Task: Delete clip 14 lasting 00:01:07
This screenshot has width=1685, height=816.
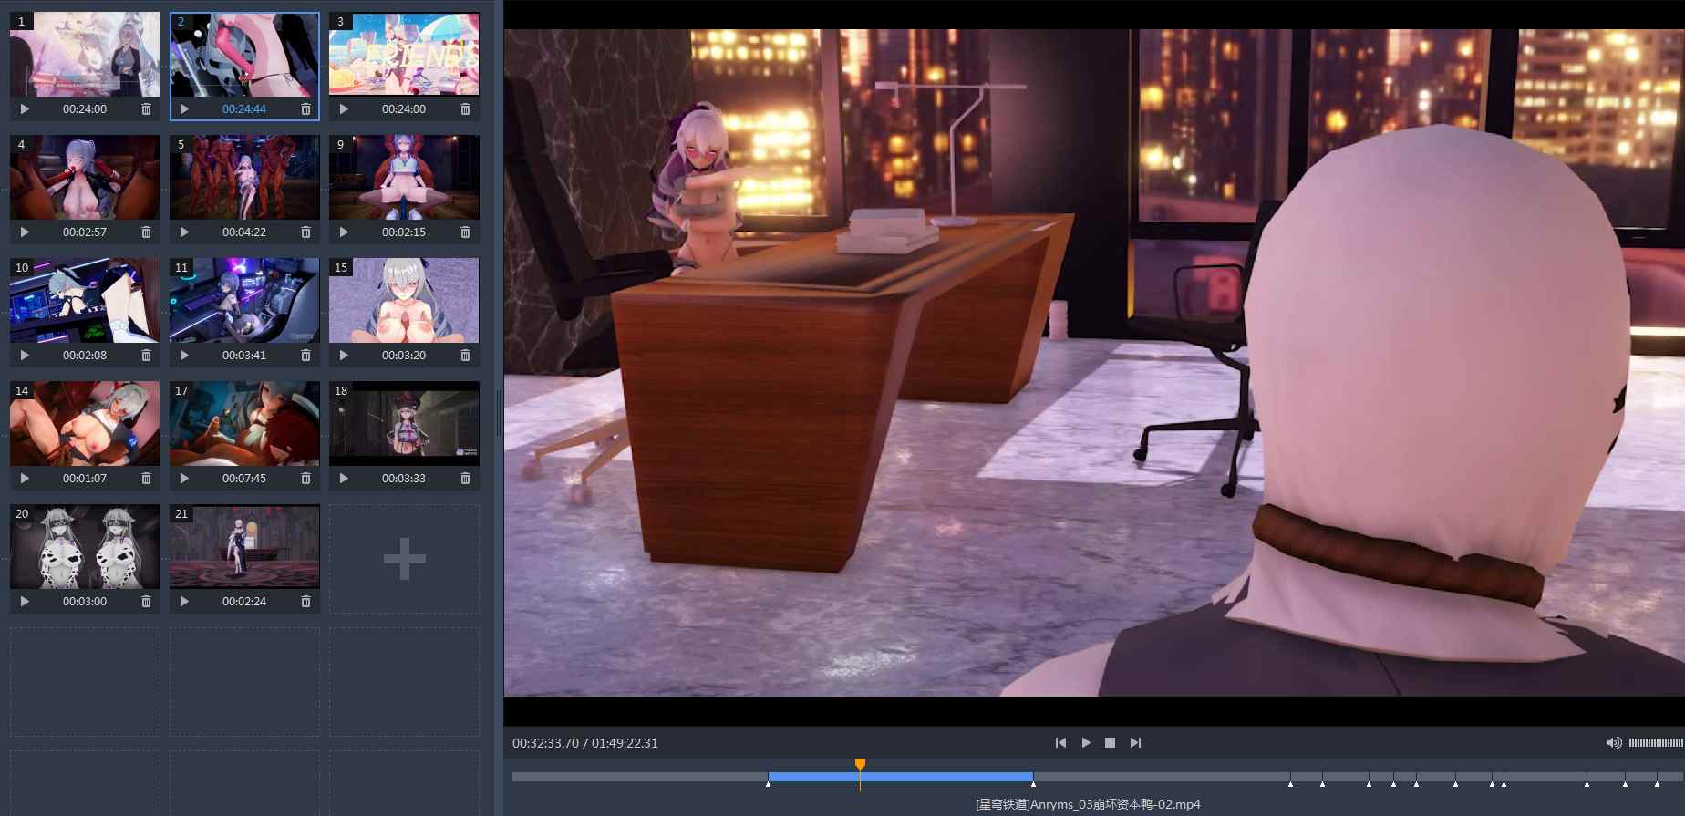Action: tap(146, 479)
